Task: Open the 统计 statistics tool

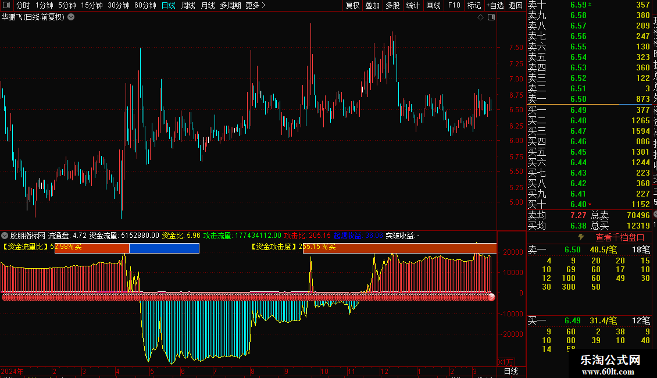Action: click(x=413, y=5)
